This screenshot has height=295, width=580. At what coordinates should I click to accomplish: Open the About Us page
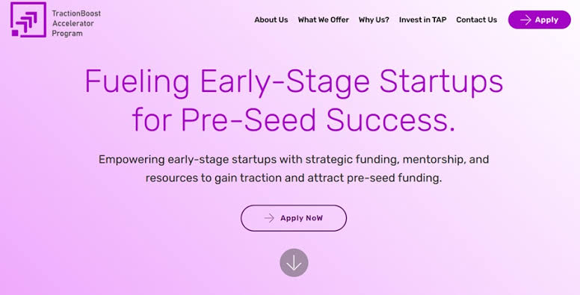tap(271, 20)
